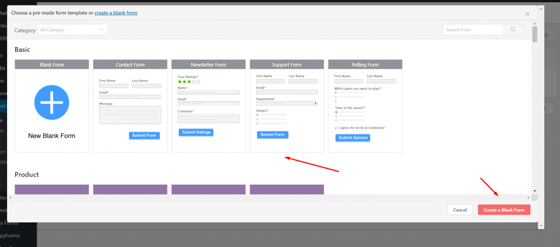Click the Message textarea in the Contact Form preview
This screenshot has height=247, width=560.
(x=130, y=115)
